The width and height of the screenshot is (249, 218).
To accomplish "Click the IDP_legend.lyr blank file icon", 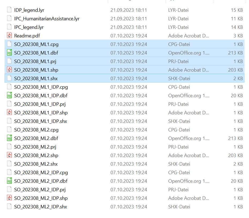I will tap(9, 10).
